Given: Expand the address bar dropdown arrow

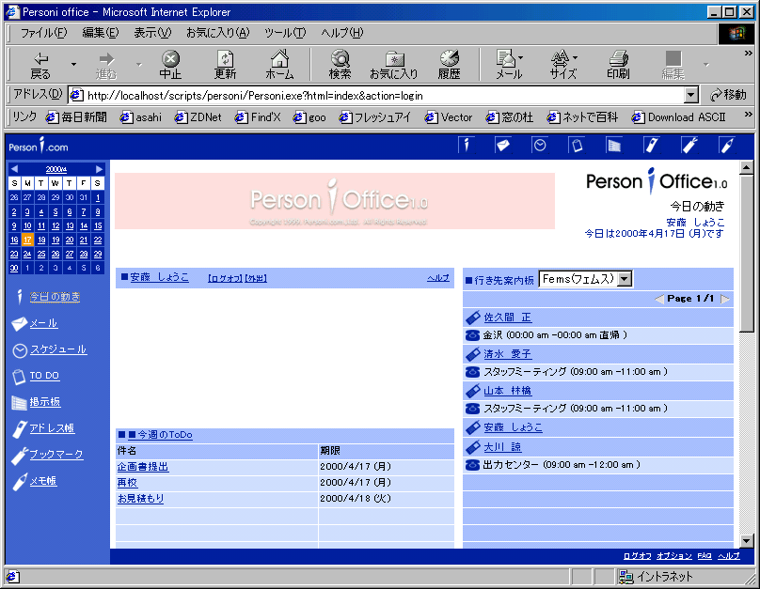Looking at the screenshot, I should click(691, 95).
